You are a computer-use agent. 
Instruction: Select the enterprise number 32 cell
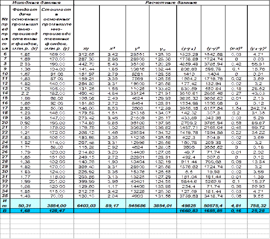tap(5, 181)
